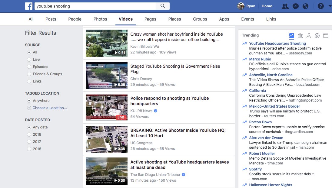This screenshot has height=188, width=332.
Task: Open the KULR8 News live video thumbnail
Action: tap(107, 107)
